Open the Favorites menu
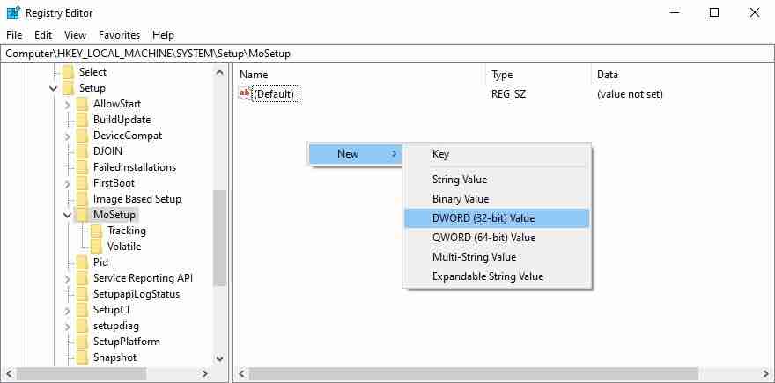The image size is (775, 383). tap(119, 35)
